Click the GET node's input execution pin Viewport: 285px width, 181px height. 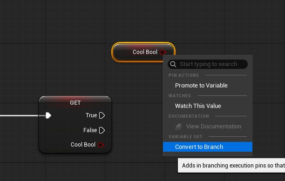click(x=48, y=115)
